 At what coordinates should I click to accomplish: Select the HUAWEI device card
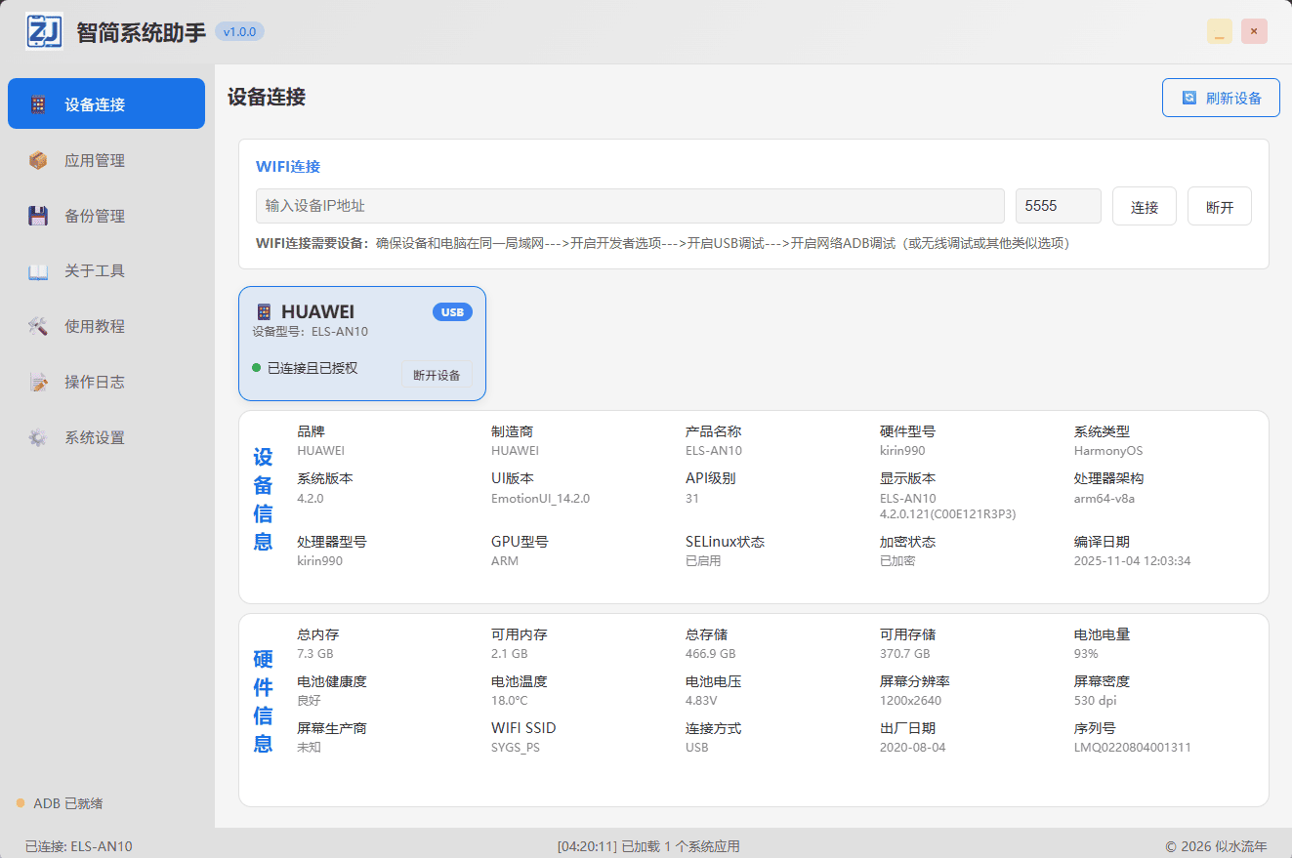point(362,344)
